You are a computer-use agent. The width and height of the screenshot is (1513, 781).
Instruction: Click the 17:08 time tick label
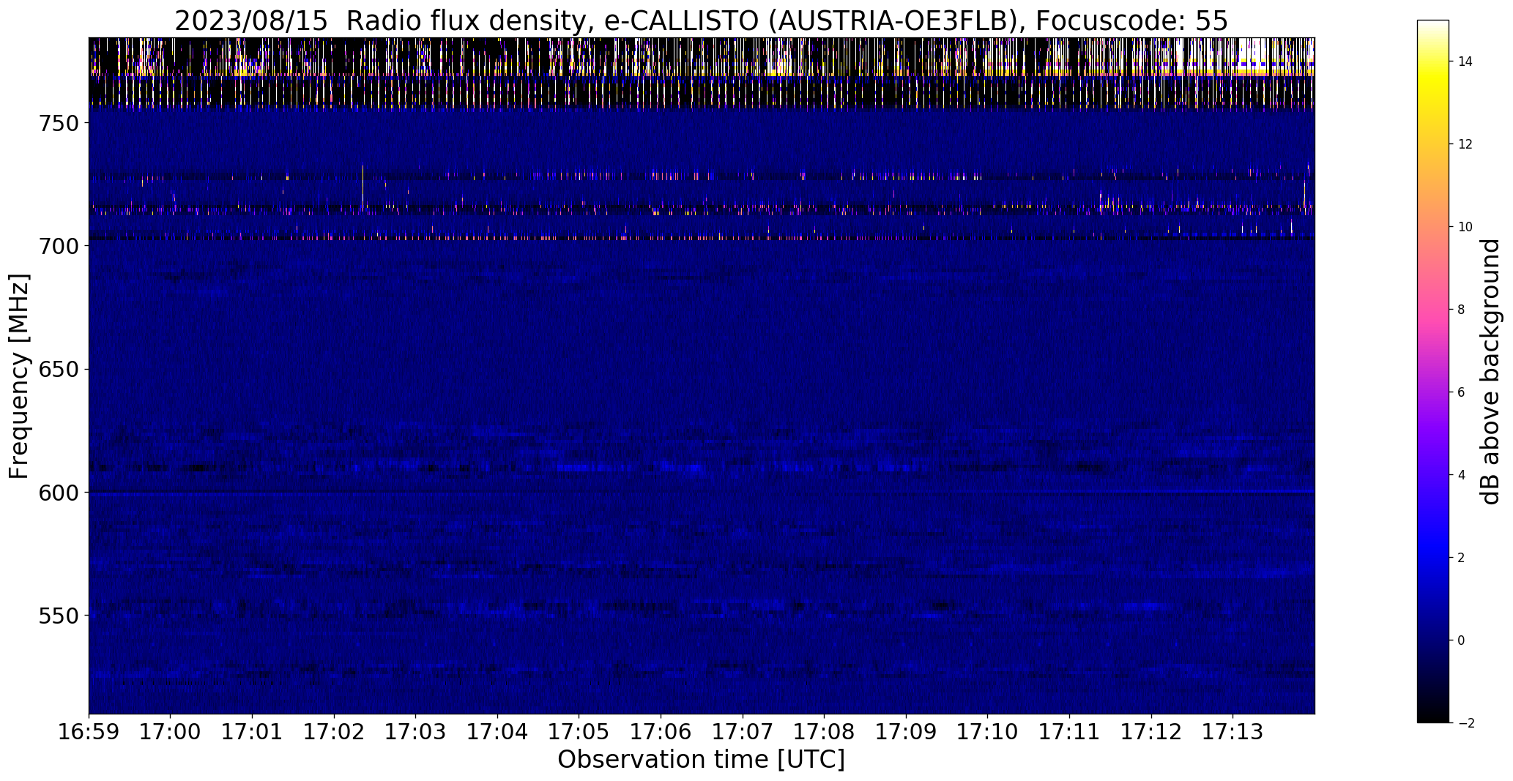click(x=825, y=732)
